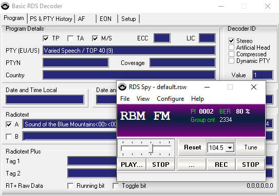This screenshot has width=279, height=196.
Task: Open the View menu in RDS Spy
Action: [143, 99]
